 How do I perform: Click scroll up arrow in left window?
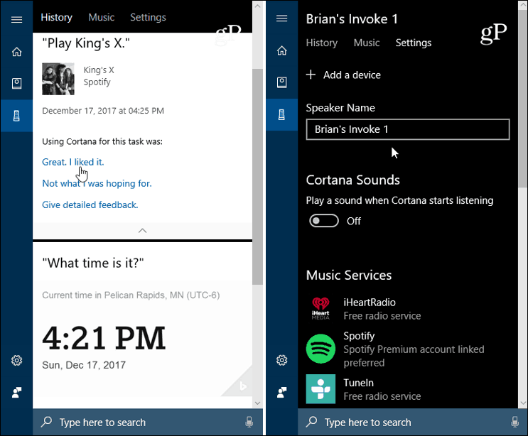[x=257, y=6]
